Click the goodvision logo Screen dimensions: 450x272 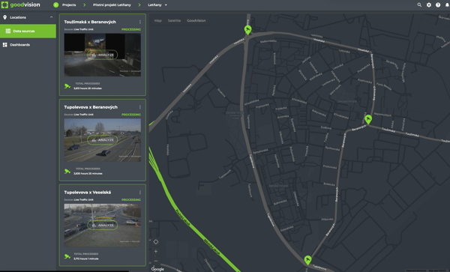coord(21,5)
